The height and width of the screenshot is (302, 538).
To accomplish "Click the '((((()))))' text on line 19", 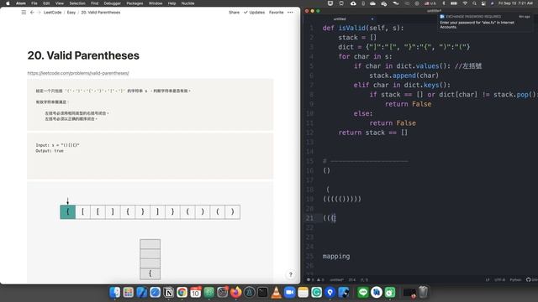I will (x=342, y=199).
